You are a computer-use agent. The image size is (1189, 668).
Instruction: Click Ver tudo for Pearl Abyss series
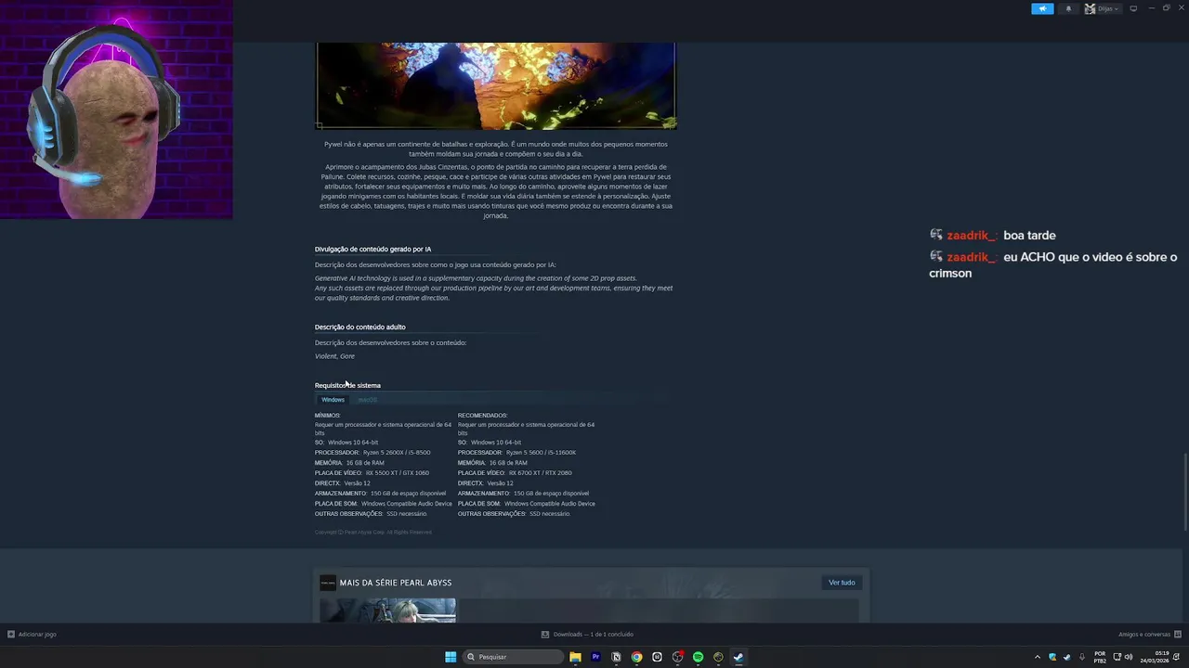pos(842,583)
